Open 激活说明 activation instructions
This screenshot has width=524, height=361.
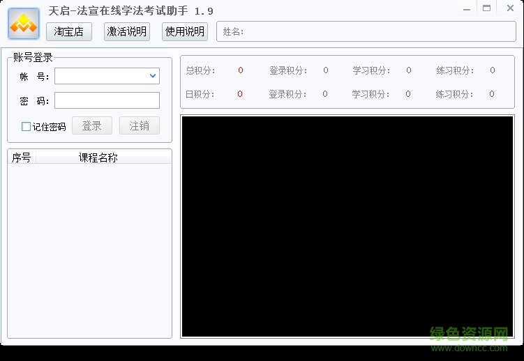(127, 31)
